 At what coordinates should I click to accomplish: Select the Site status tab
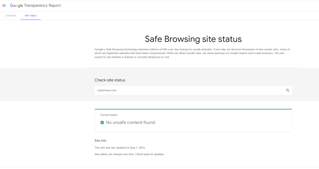(31, 16)
